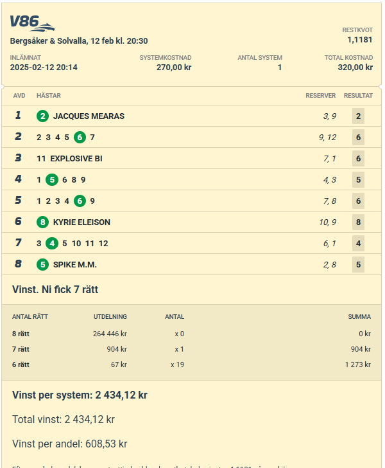Select the 8 rätt payout row
This screenshot has width=385, height=468.
click(191, 334)
